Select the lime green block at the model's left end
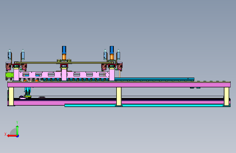 [10, 75]
